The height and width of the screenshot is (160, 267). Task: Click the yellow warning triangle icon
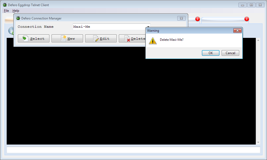tap(152, 41)
